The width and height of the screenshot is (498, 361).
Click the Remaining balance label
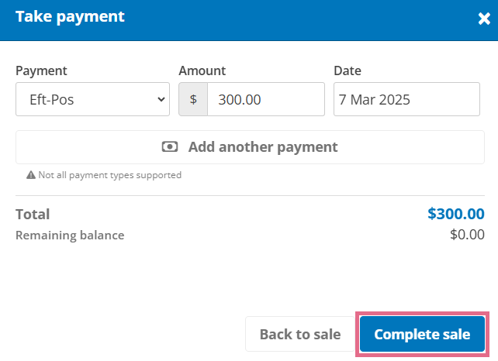[70, 236]
